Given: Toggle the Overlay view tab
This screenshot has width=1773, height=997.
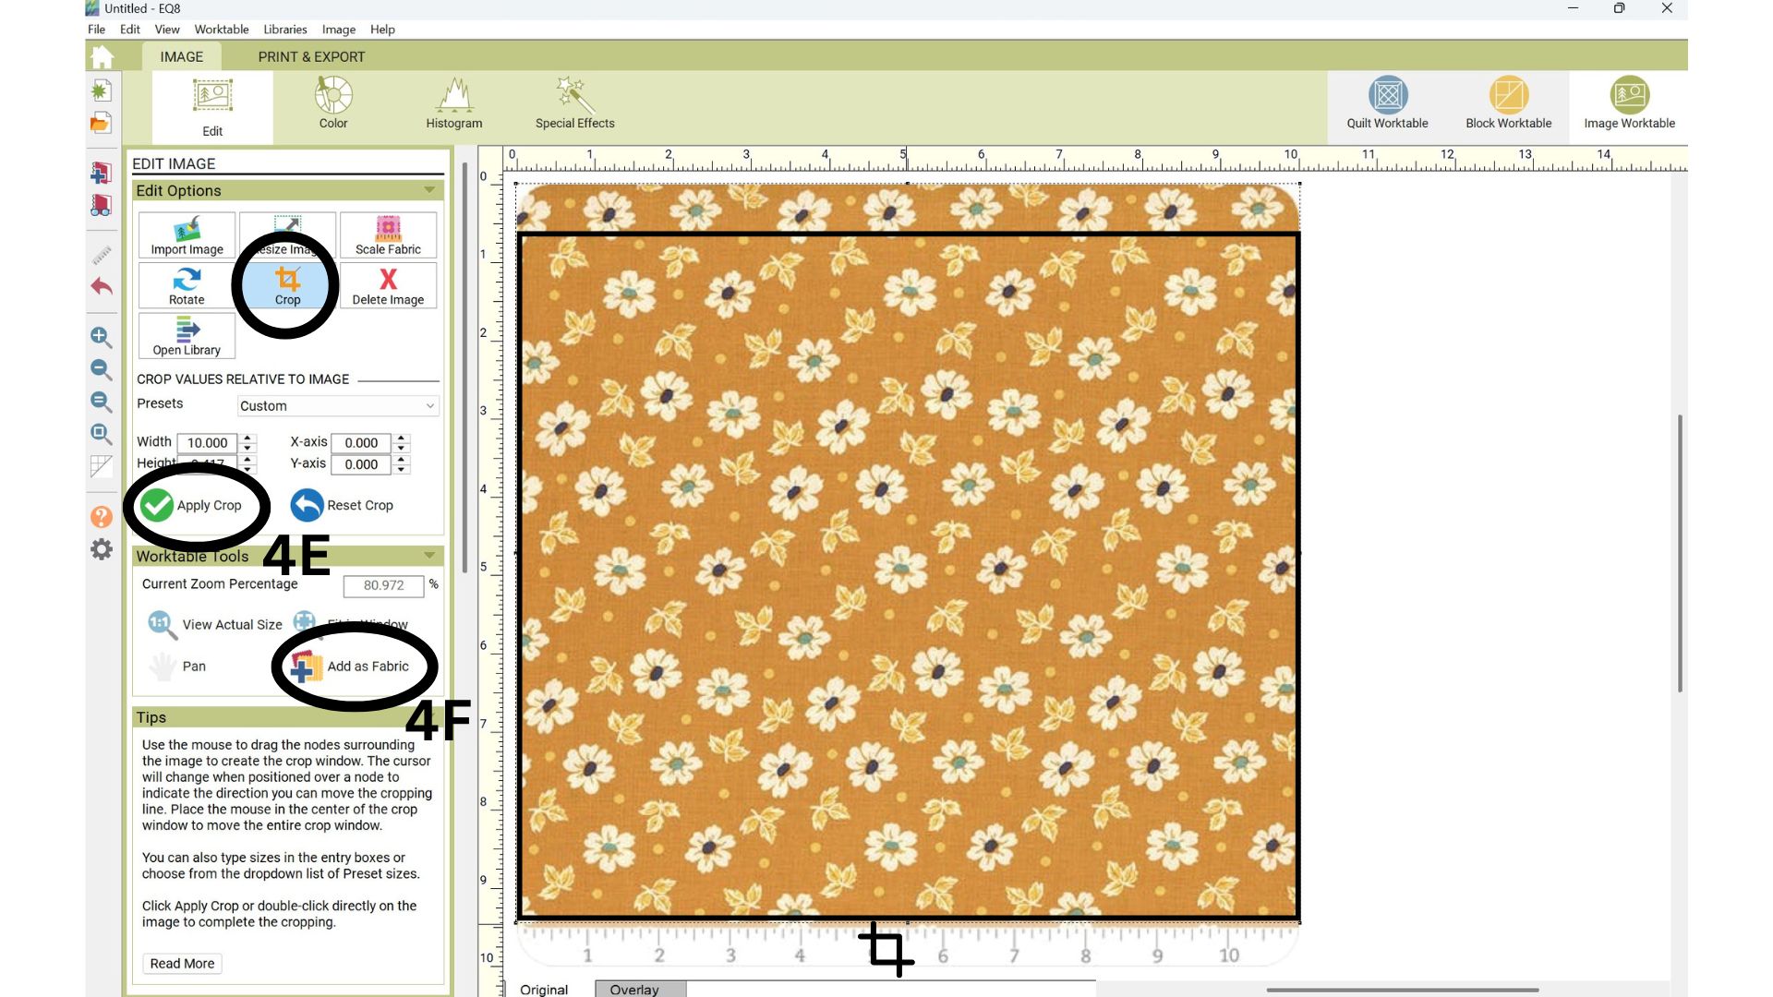Looking at the screenshot, I should tap(635, 989).
